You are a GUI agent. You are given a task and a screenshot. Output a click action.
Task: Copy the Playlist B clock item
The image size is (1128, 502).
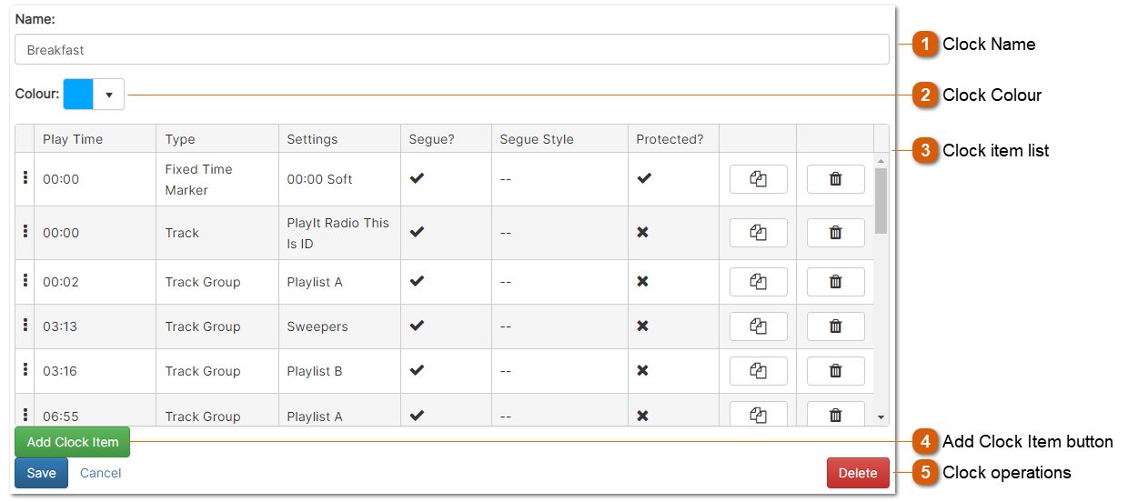coord(758,371)
